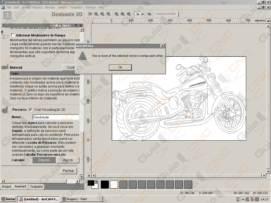Image resolution: width=271 pixels, height=203 pixels.
Task: Open the File menu
Action: pos(9,7)
